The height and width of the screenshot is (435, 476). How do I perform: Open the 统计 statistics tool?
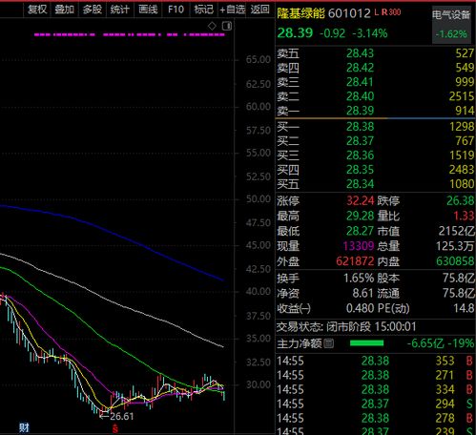(120, 10)
